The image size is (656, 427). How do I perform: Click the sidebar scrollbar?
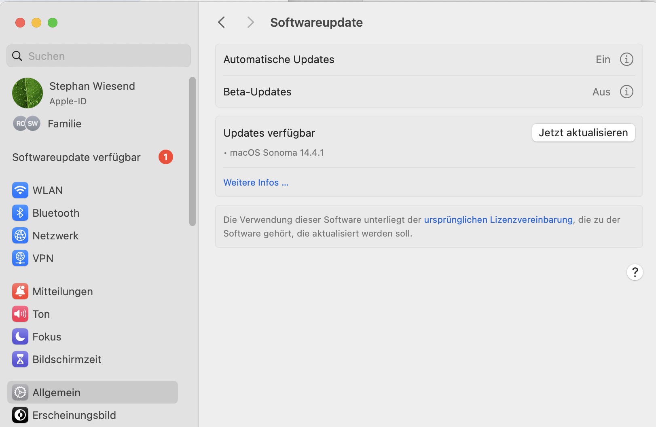pyautogui.click(x=193, y=151)
